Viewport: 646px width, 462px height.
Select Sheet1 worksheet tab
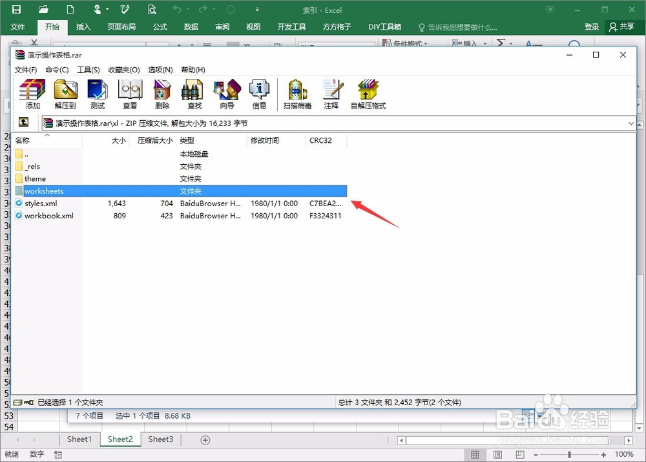(x=79, y=439)
